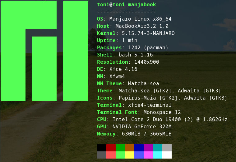Click the magenta color block

pyautogui.click(x=148, y=155)
